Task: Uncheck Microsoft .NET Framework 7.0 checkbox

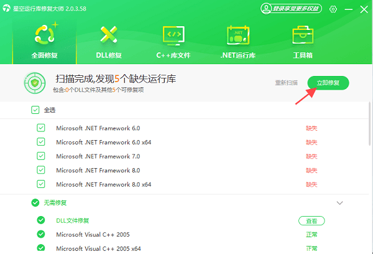Action: click(41, 156)
